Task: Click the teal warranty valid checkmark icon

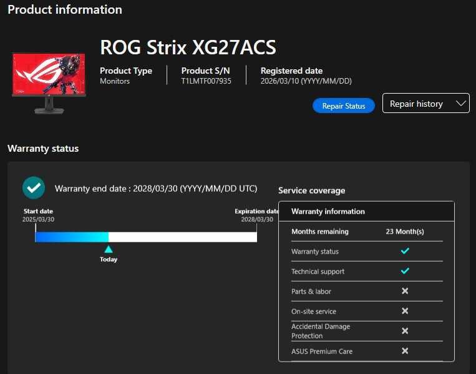Action: [x=34, y=188]
